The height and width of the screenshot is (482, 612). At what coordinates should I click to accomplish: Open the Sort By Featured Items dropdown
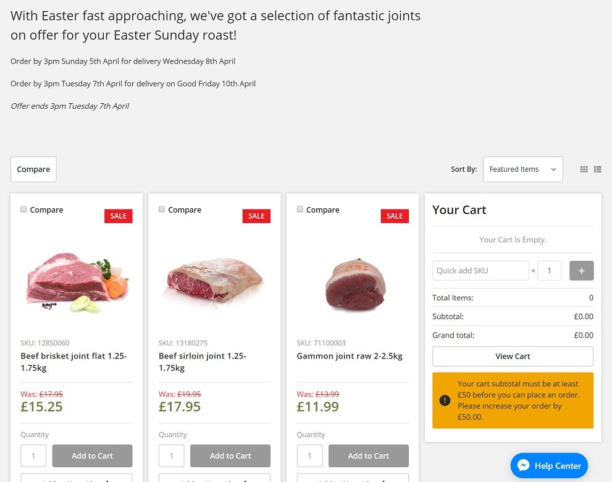(522, 169)
